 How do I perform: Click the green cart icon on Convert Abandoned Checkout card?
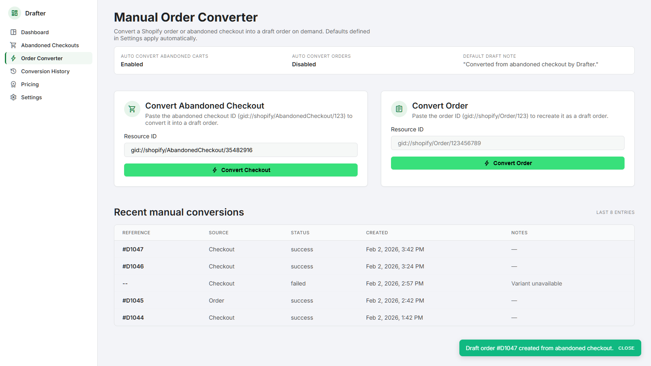pos(132,109)
